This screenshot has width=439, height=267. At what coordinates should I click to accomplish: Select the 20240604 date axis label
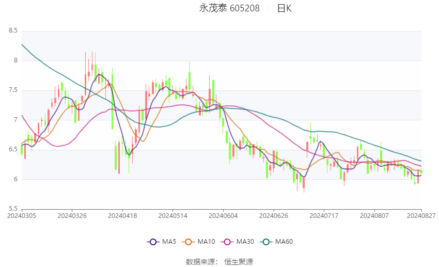(223, 216)
